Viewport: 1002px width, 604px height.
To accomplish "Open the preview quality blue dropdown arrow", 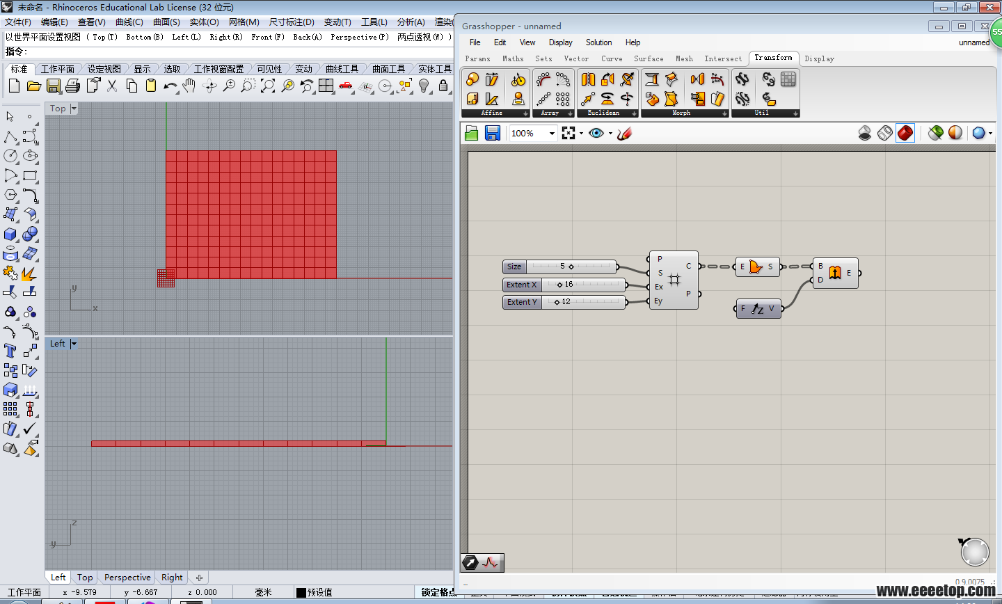I will pyautogui.click(x=990, y=133).
